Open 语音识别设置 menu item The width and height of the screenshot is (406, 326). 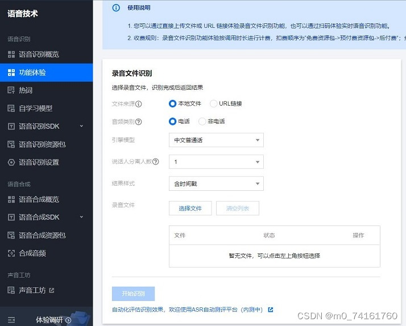pyautogui.click(x=47, y=162)
